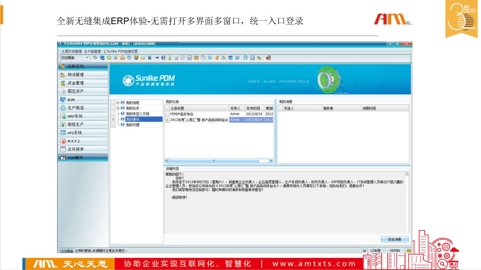Expand the 我的任务 tree node

click(118, 108)
